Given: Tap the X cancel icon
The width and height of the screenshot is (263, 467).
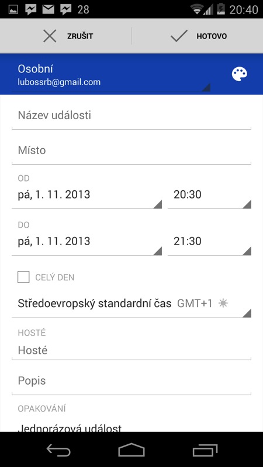Looking at the screenshot, I should (50, 36).
